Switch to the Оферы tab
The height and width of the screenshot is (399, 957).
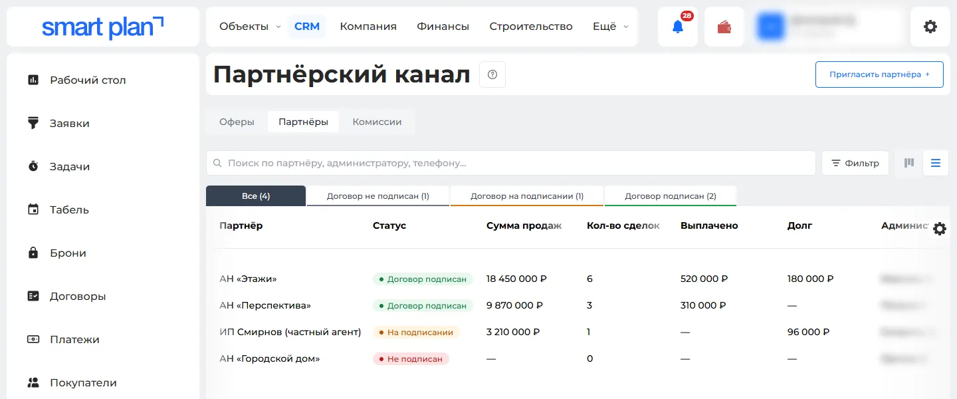point(237,122)
